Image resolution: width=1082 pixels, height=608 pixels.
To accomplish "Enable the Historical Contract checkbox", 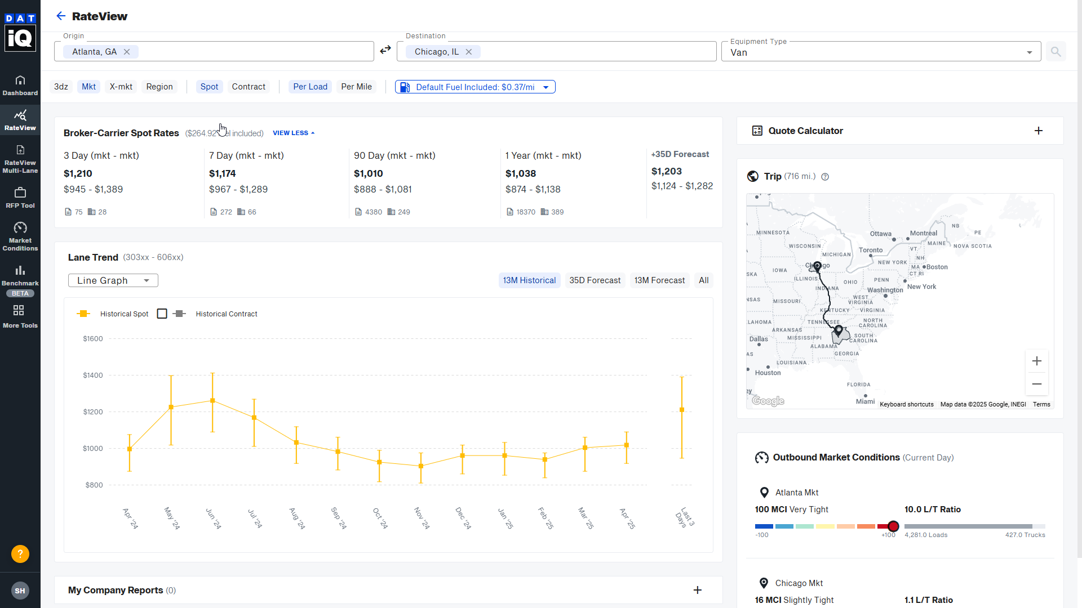I will click(x=162, y=314).
